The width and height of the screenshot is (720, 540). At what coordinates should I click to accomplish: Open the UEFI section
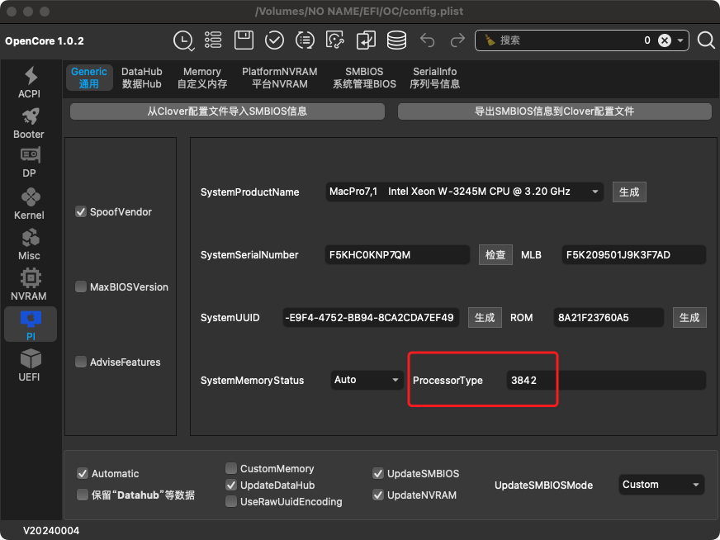[x=30, y=365]
